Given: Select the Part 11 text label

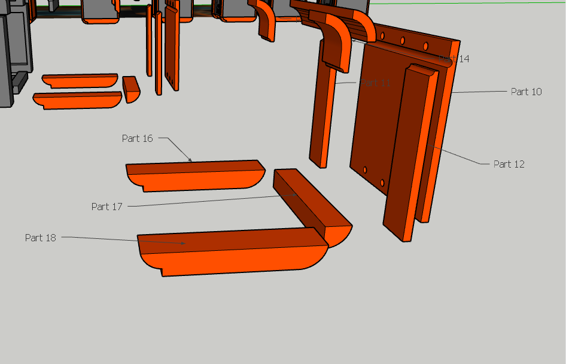Looking at the screenshot, I should [x=376, y=83].
